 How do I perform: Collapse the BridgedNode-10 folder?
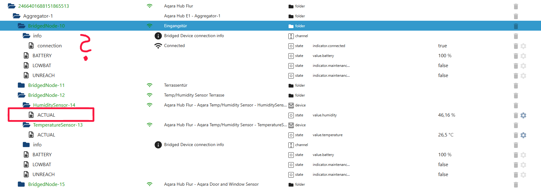pyautogui.click(x=21, y=26)
